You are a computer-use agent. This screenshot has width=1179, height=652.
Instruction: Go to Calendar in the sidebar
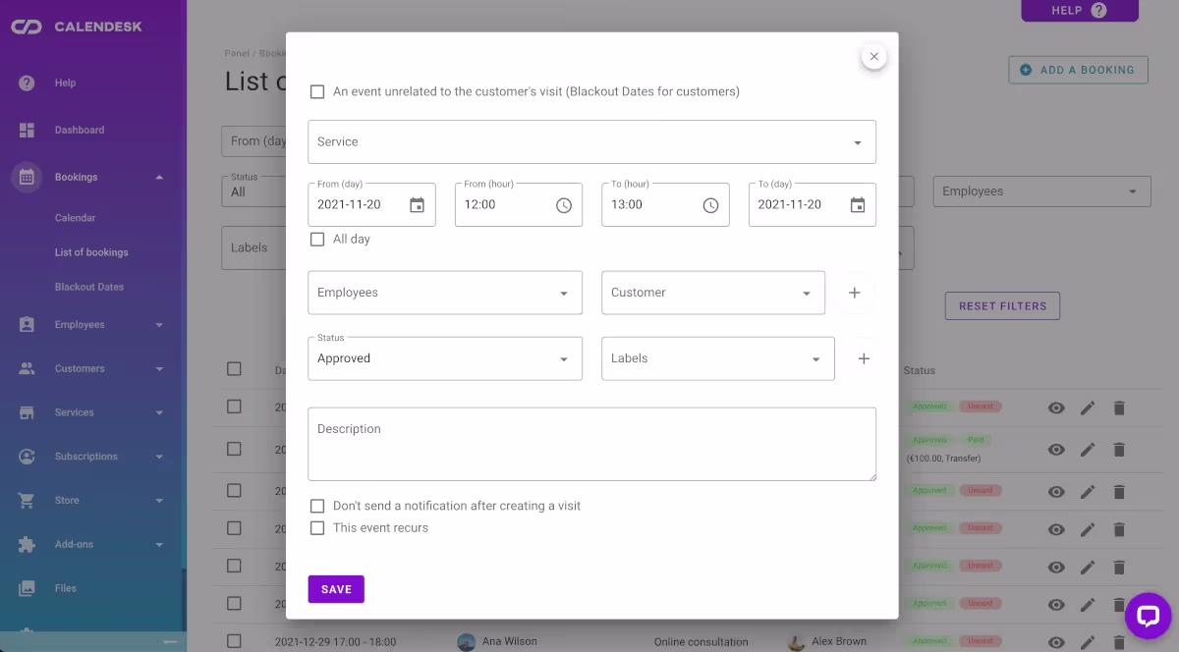pyautogui.click(x=75, y=218)
